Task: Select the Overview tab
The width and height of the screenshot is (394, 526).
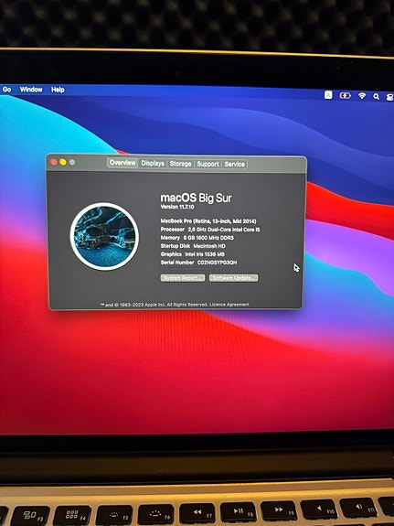Action: pos(122,163)
